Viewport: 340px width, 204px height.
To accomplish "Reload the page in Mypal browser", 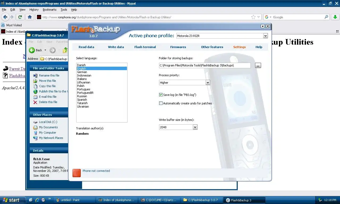I will (20, 17).
